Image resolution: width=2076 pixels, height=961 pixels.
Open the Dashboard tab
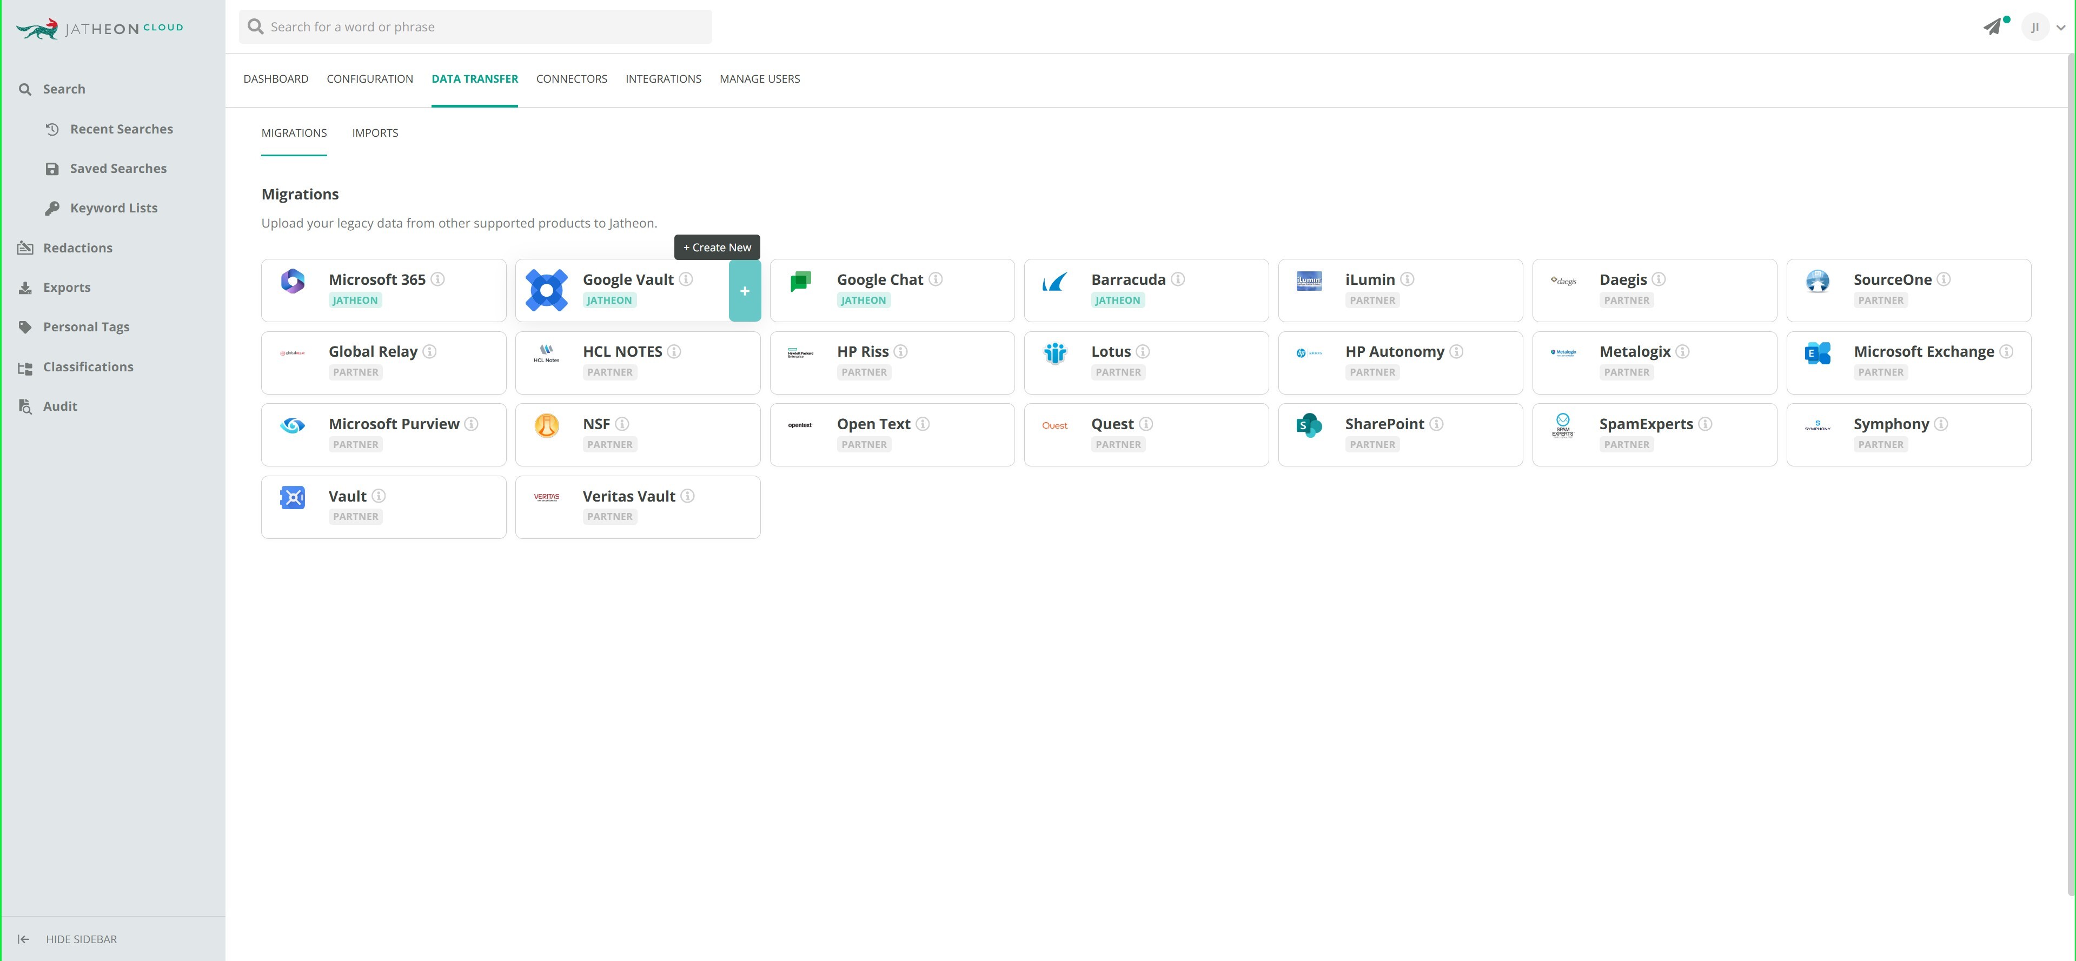tap(276, 79)
